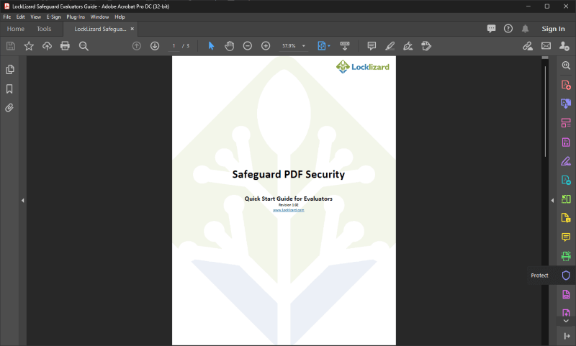Activate the Selection arrow tool
The height and width of the screenshot is (346, 576).
pos(211,46)
